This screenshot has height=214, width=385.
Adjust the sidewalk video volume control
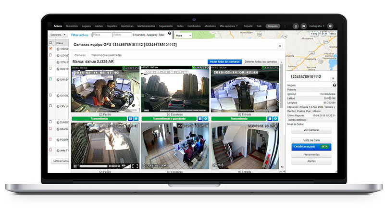point(126,166)
